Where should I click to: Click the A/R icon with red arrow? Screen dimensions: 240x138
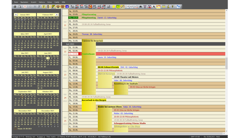coord(136,7)
